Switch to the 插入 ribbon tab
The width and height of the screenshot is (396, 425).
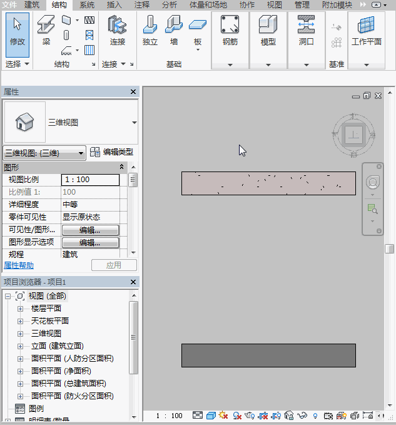point(114,4)
